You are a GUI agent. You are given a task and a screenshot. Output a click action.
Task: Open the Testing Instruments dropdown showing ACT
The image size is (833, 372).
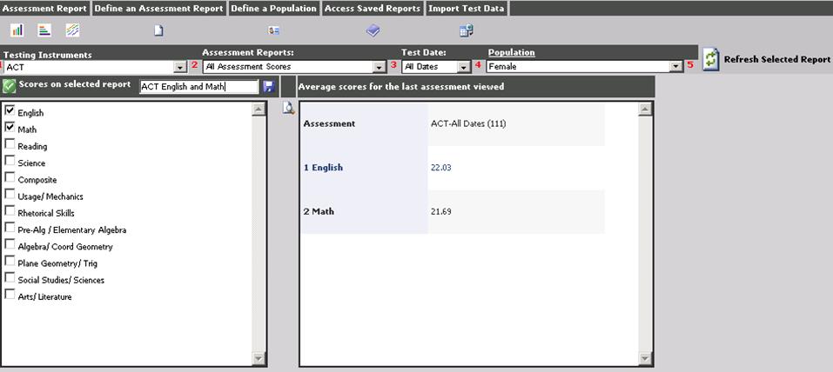click(x=95, y=68)
